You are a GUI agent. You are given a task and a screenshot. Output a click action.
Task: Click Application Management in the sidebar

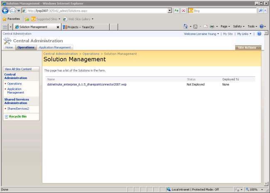tap(16, 91)
